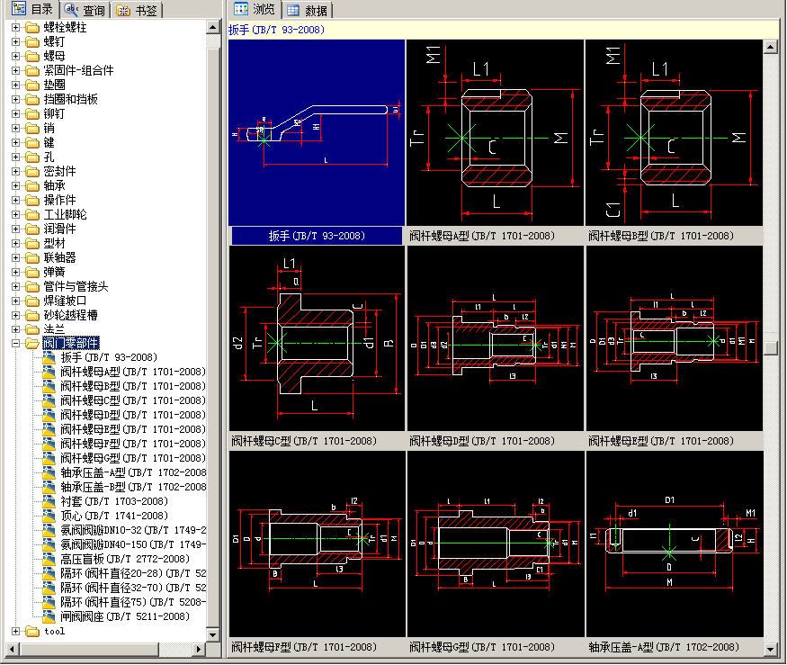Click the part icon beside 顶心 (JB/T 1741-2008)
The width and height of the screenshot is (787, 665).
click(49, 516)
